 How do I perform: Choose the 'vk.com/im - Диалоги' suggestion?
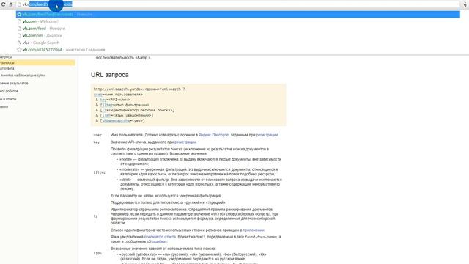(x=237, y=35)
